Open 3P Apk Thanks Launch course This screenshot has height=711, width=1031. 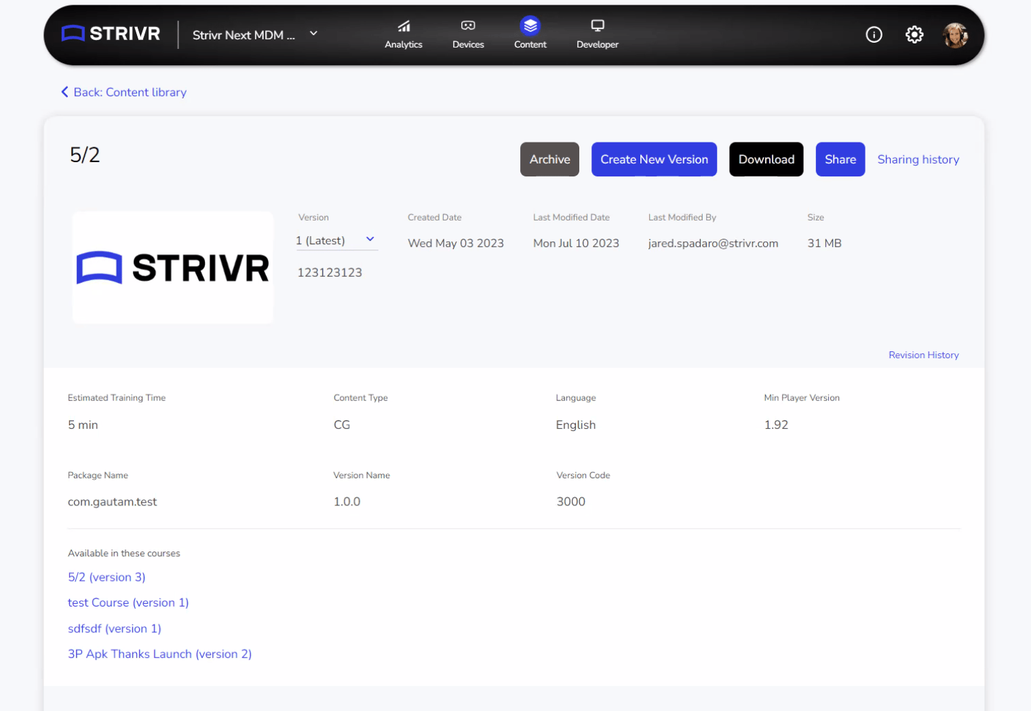(x=159, y=654)
